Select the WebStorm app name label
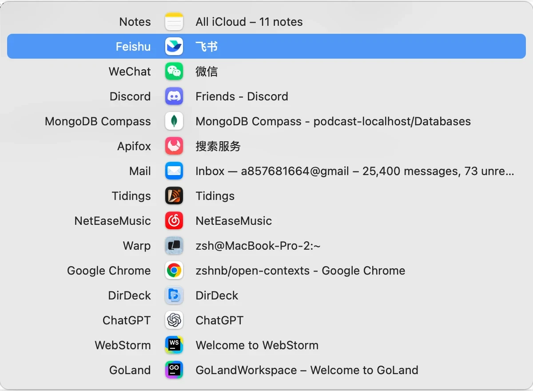 point(123,345)
